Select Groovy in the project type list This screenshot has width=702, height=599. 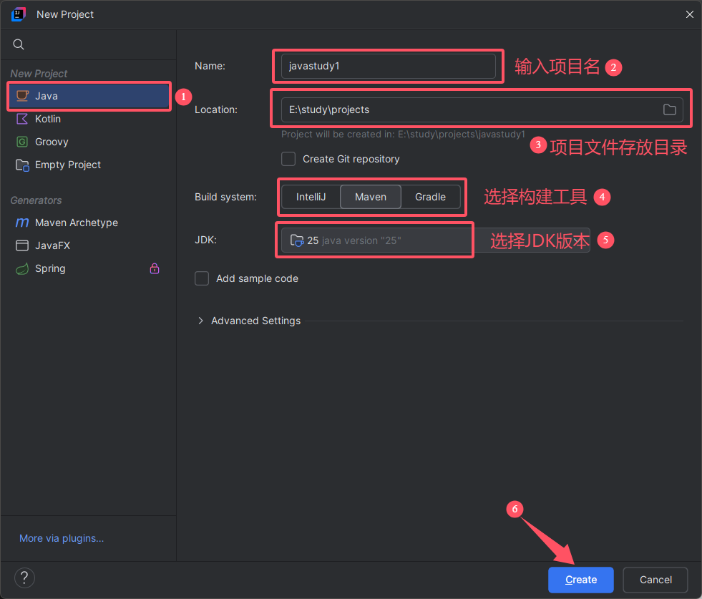(x=89, y=142)
